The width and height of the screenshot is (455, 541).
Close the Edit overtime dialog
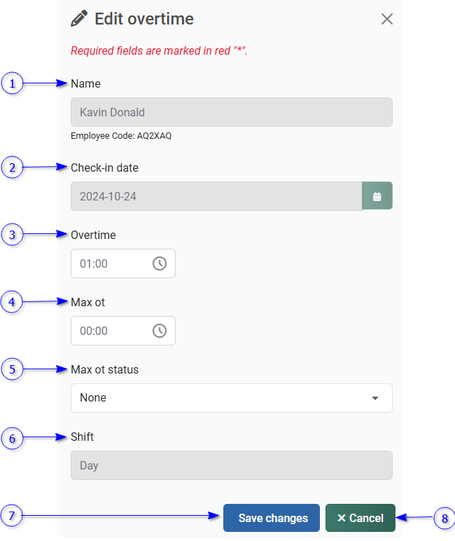click(x=387, y=19)
